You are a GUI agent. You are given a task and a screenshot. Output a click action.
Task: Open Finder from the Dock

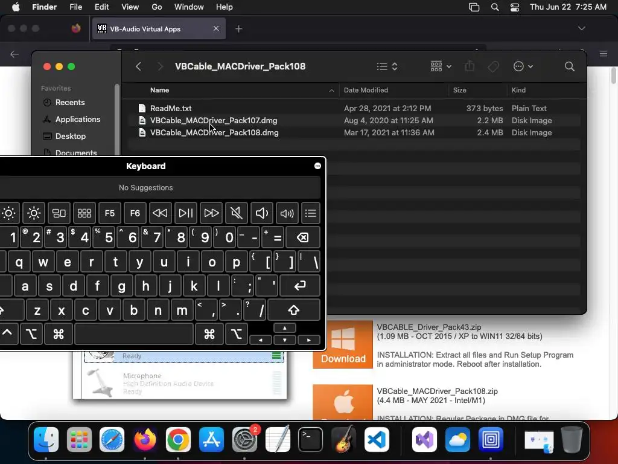pyautogui.click(x=46, y=439)
